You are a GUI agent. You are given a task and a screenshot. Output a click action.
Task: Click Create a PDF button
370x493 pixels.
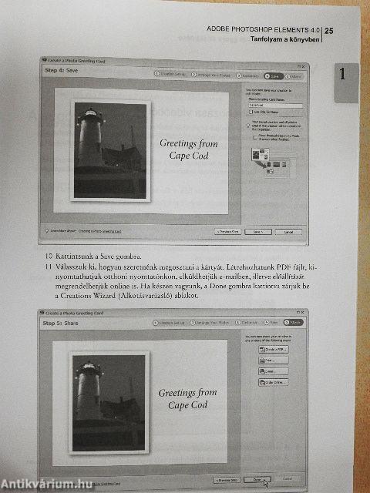coord(273,349)
